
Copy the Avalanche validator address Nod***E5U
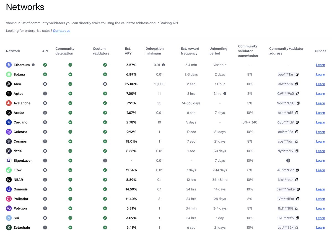(x=298, y=103)
